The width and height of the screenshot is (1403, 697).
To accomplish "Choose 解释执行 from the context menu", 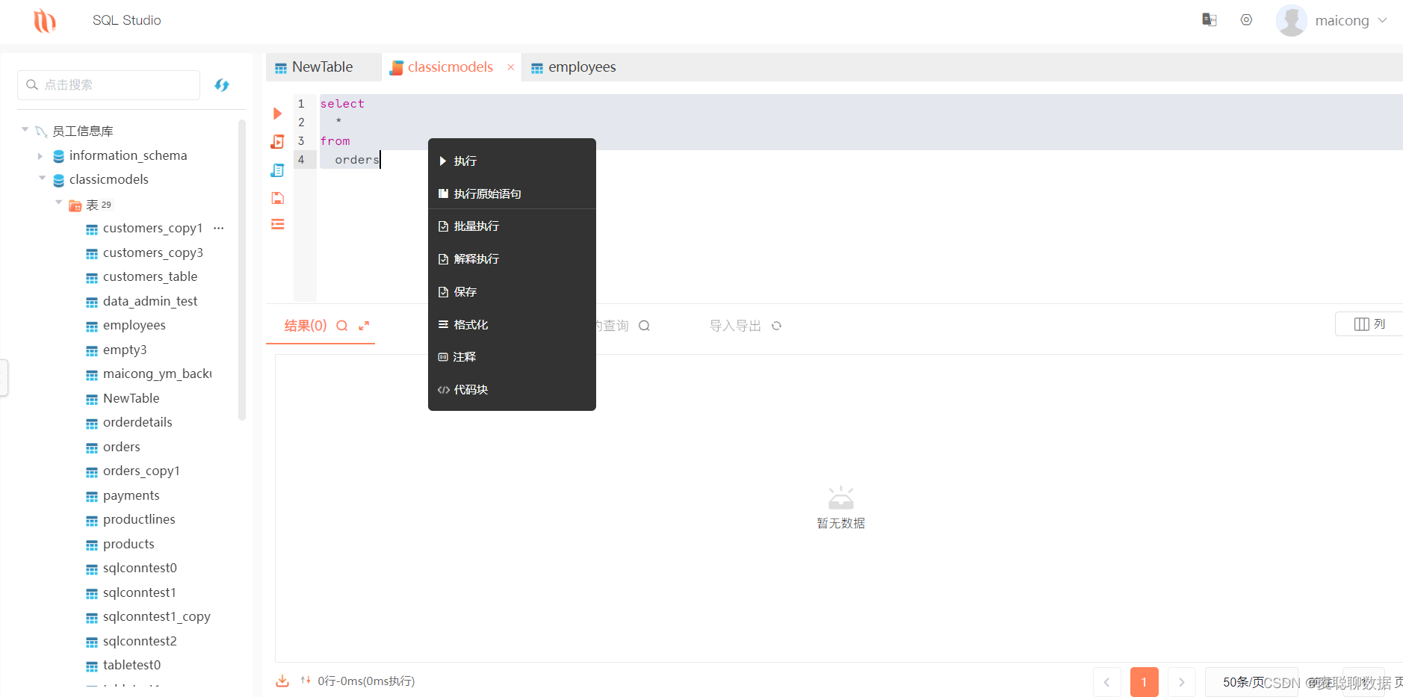I will coord(512,258).
